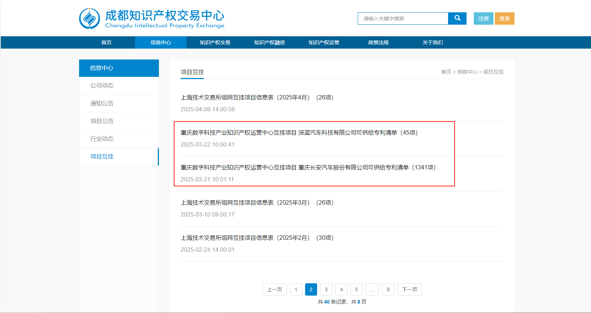This screenshot has width=591, height=313.
Task: Click 项目互挂 in the breadcrumb
Action: click(493, 72)
